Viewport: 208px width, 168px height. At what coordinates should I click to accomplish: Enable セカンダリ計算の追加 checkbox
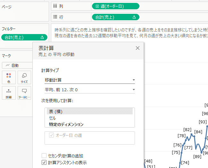click(x=44, y=156)
